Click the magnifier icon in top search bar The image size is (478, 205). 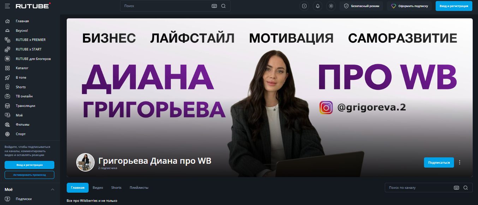[223, 6]
